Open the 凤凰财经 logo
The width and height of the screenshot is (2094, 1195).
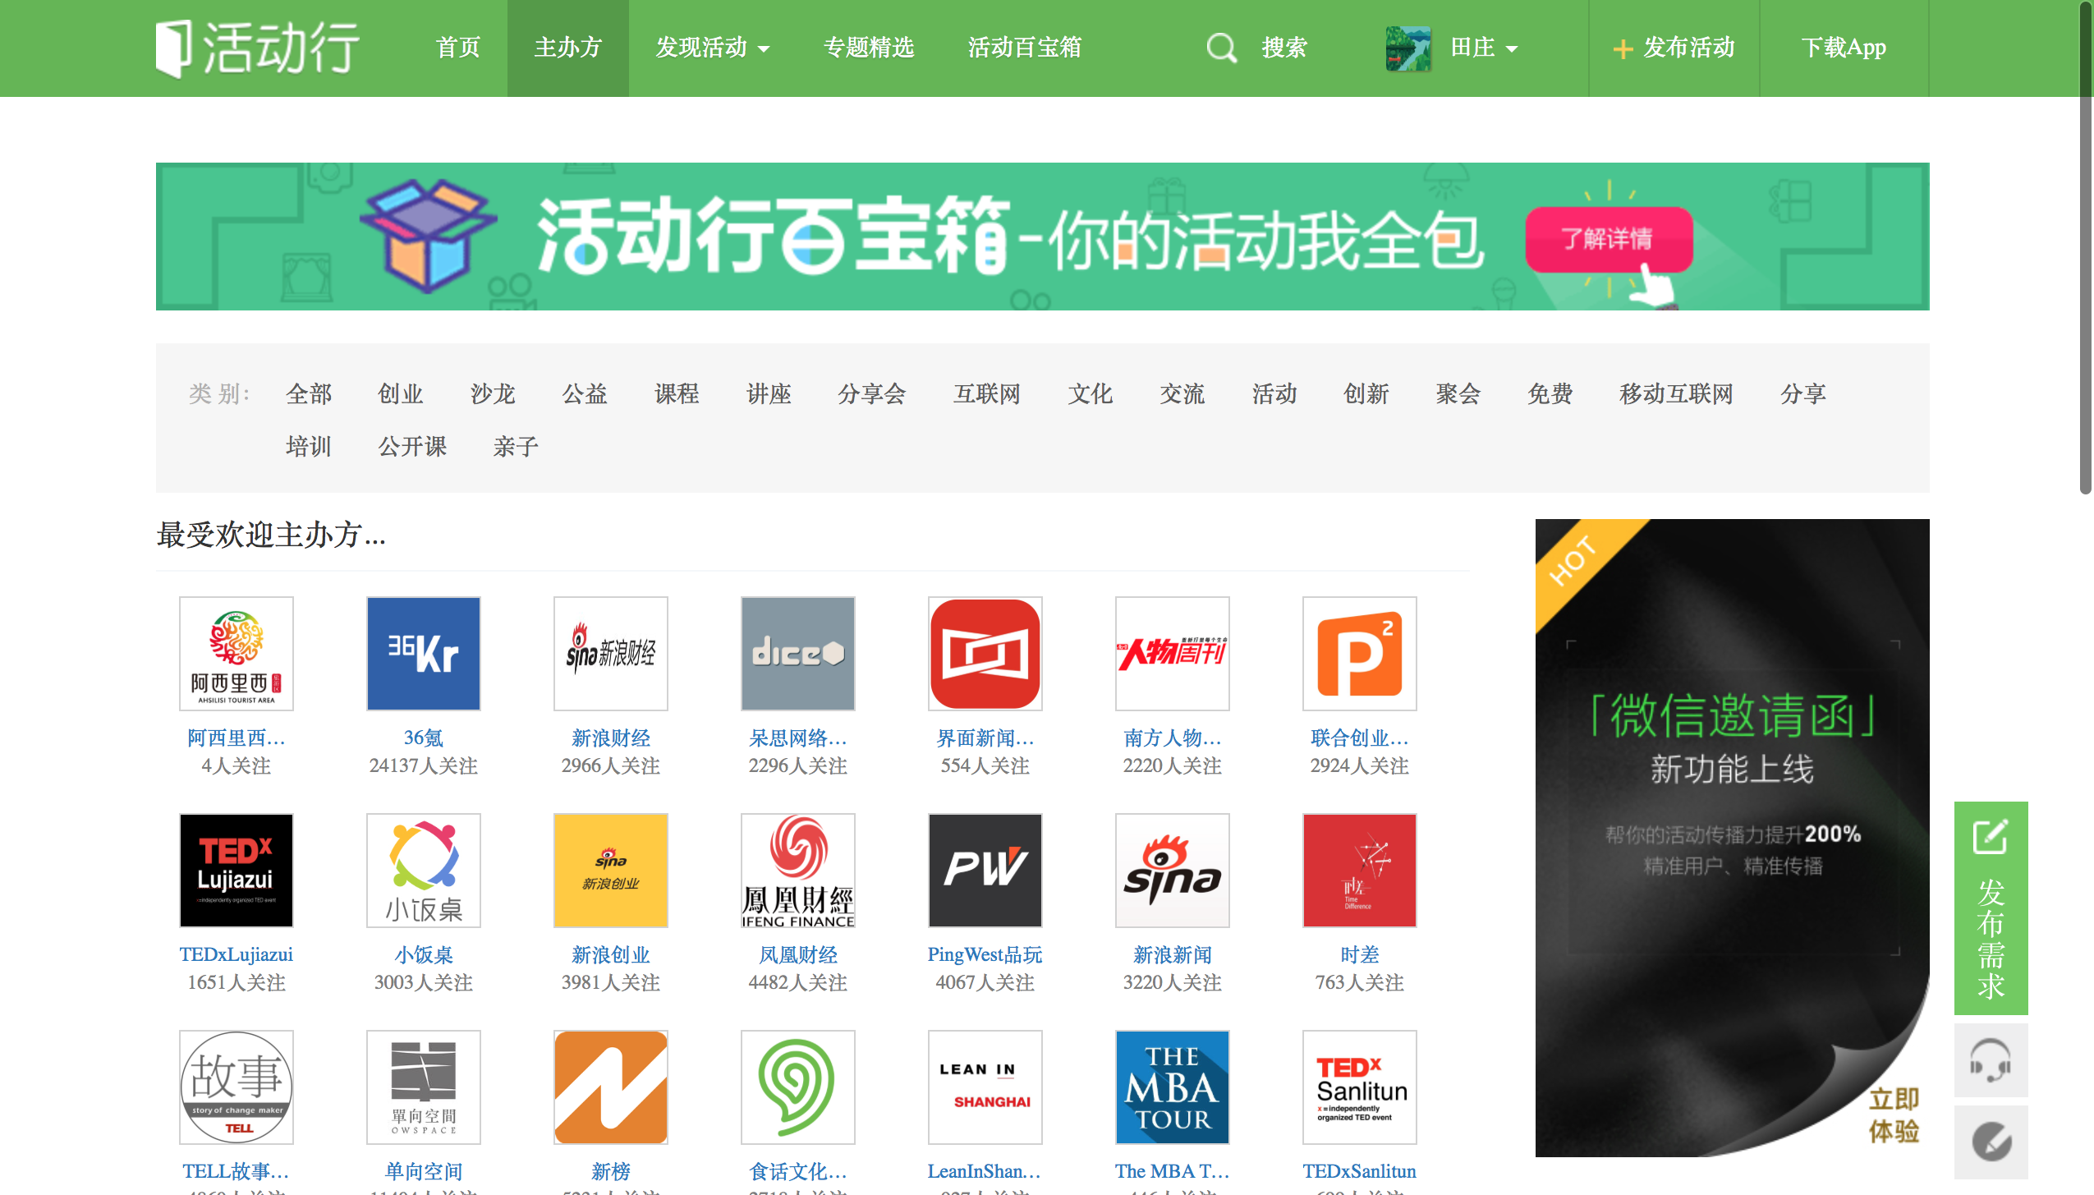(798, 871)
